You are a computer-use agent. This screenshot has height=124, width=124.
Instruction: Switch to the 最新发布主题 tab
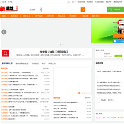[x=7, y=63]
